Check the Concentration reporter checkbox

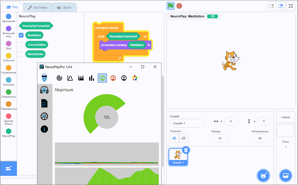(21, 45)
